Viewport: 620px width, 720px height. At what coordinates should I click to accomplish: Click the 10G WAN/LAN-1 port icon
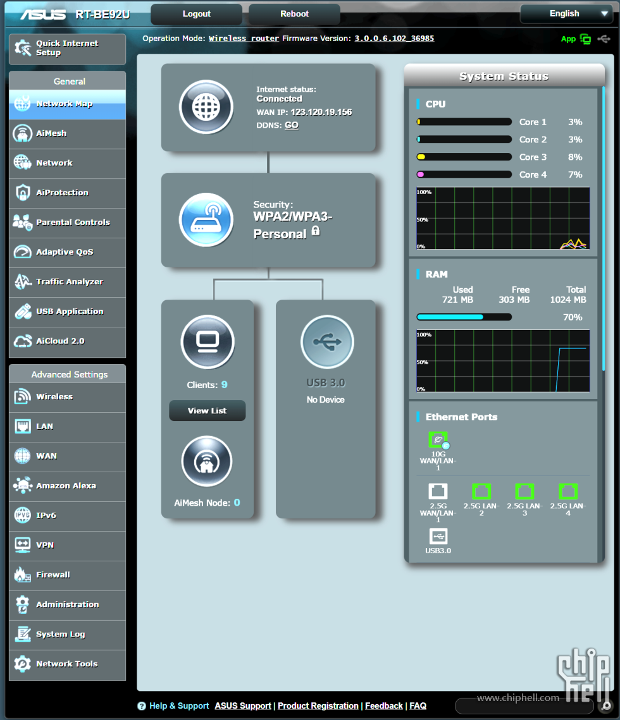(x=438, y=440)
